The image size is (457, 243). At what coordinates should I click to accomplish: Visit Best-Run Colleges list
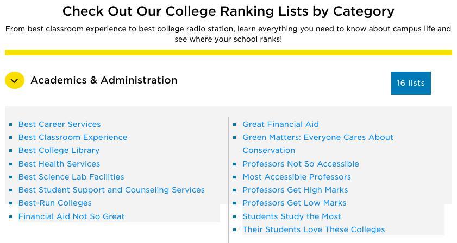point(55,203)
